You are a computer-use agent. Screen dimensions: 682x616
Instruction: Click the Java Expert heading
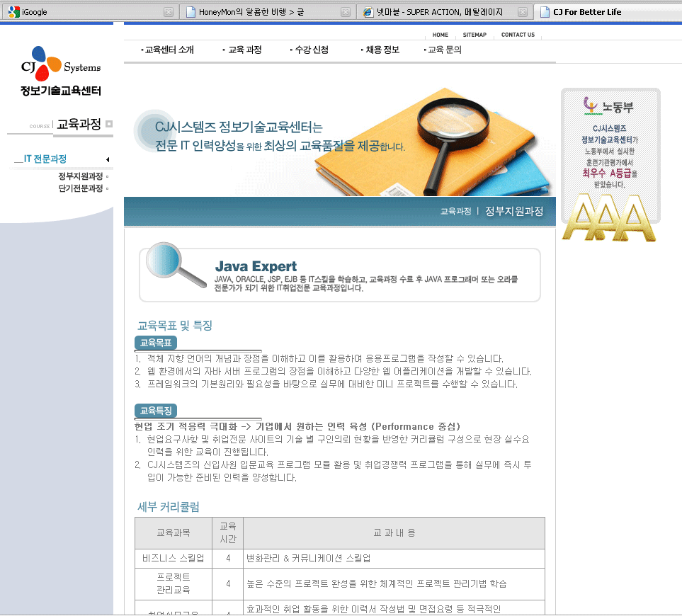(256, 266)
